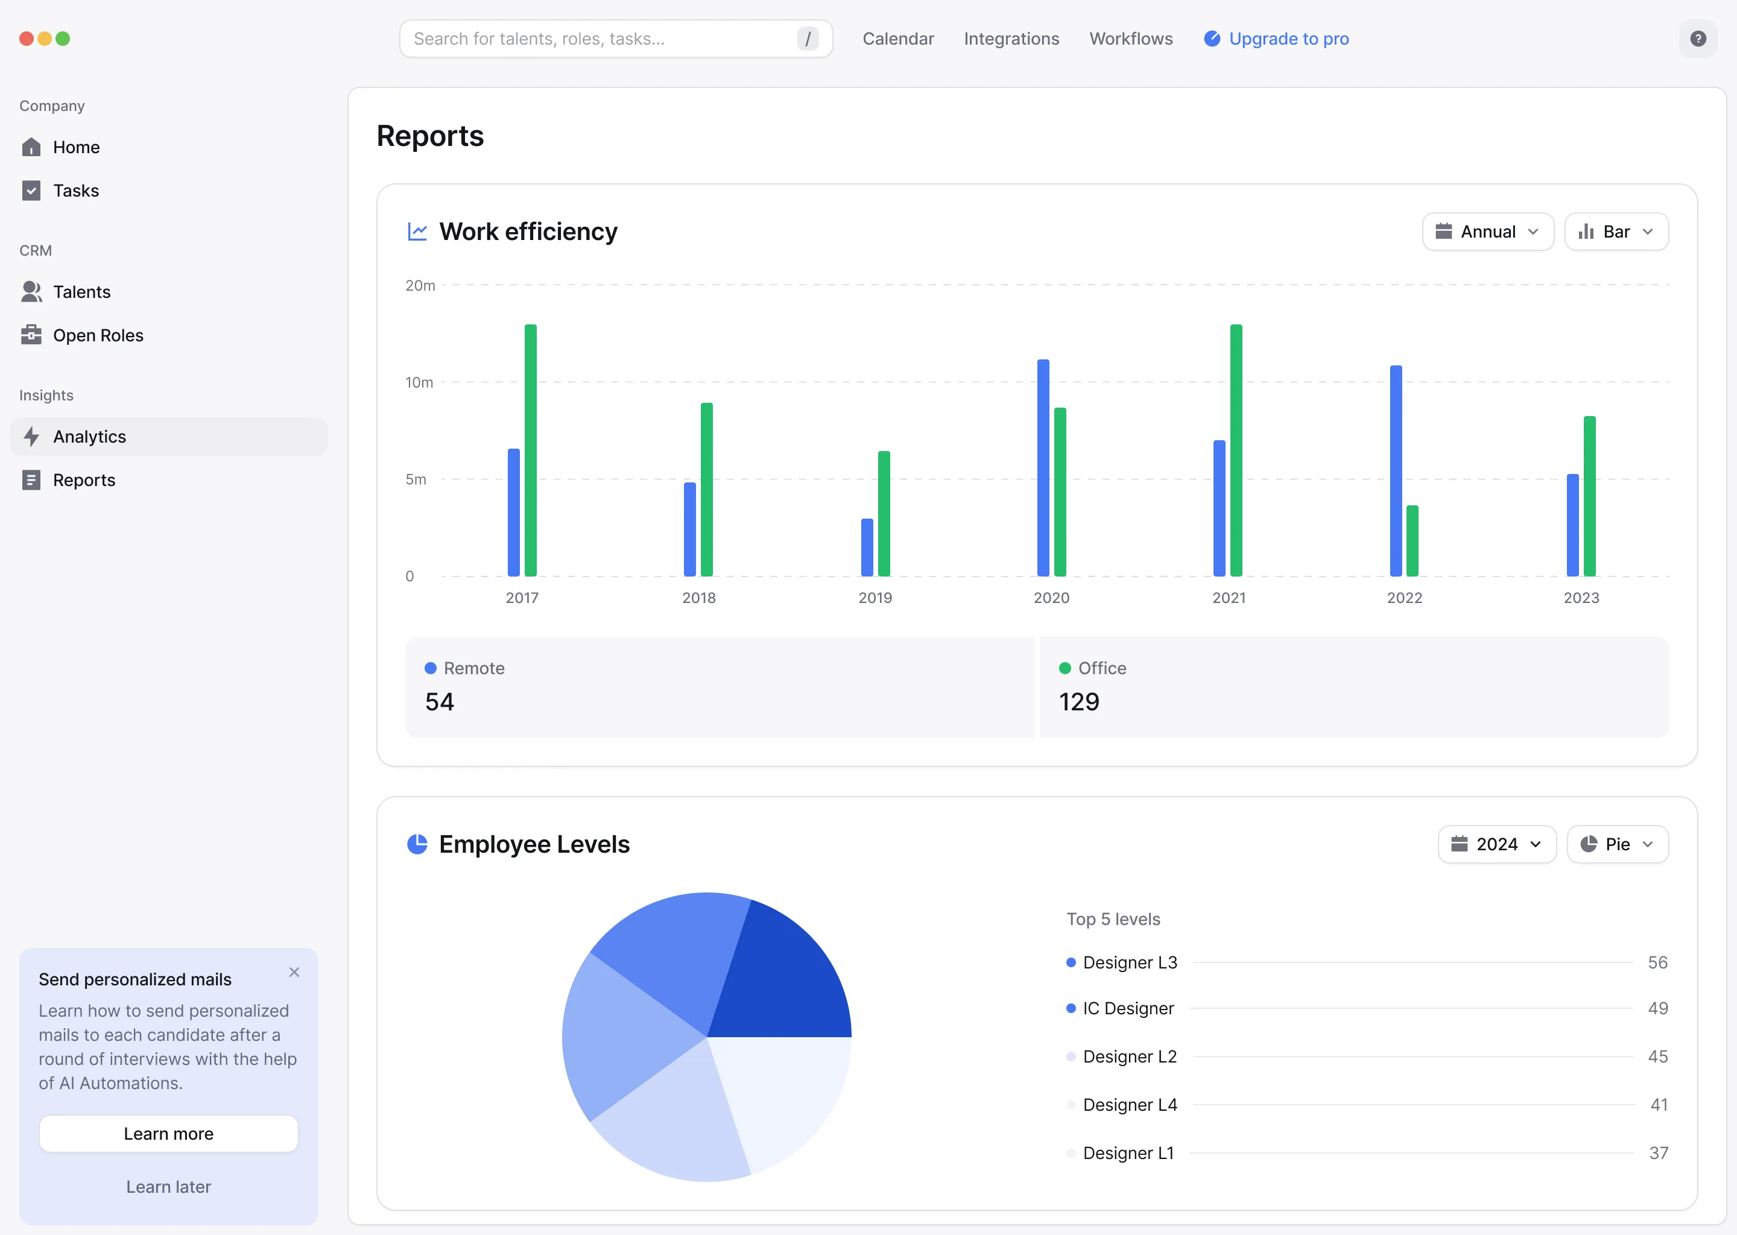Click the Talents people icon
The image size is (1737, 1235).
31,292
